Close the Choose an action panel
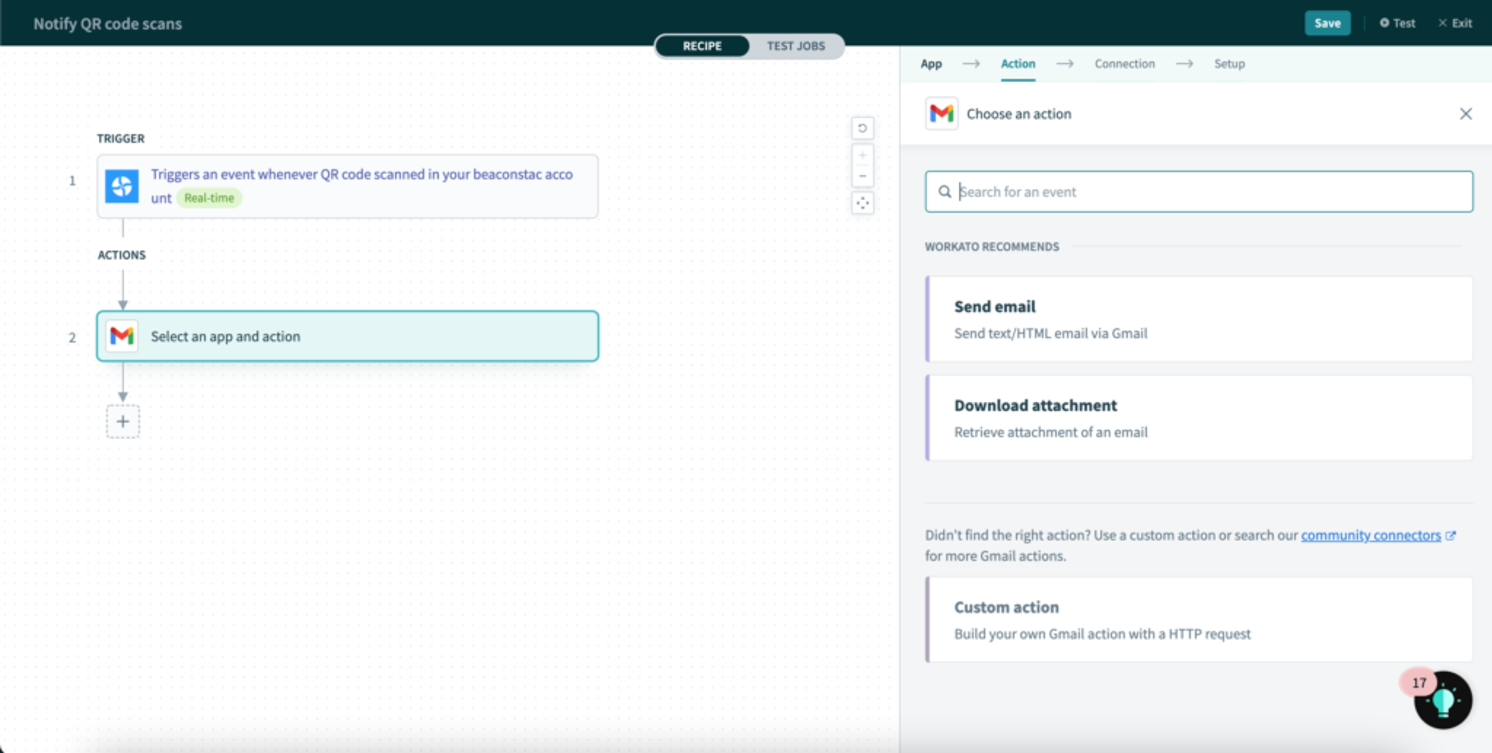 (x=1465, y=114)
